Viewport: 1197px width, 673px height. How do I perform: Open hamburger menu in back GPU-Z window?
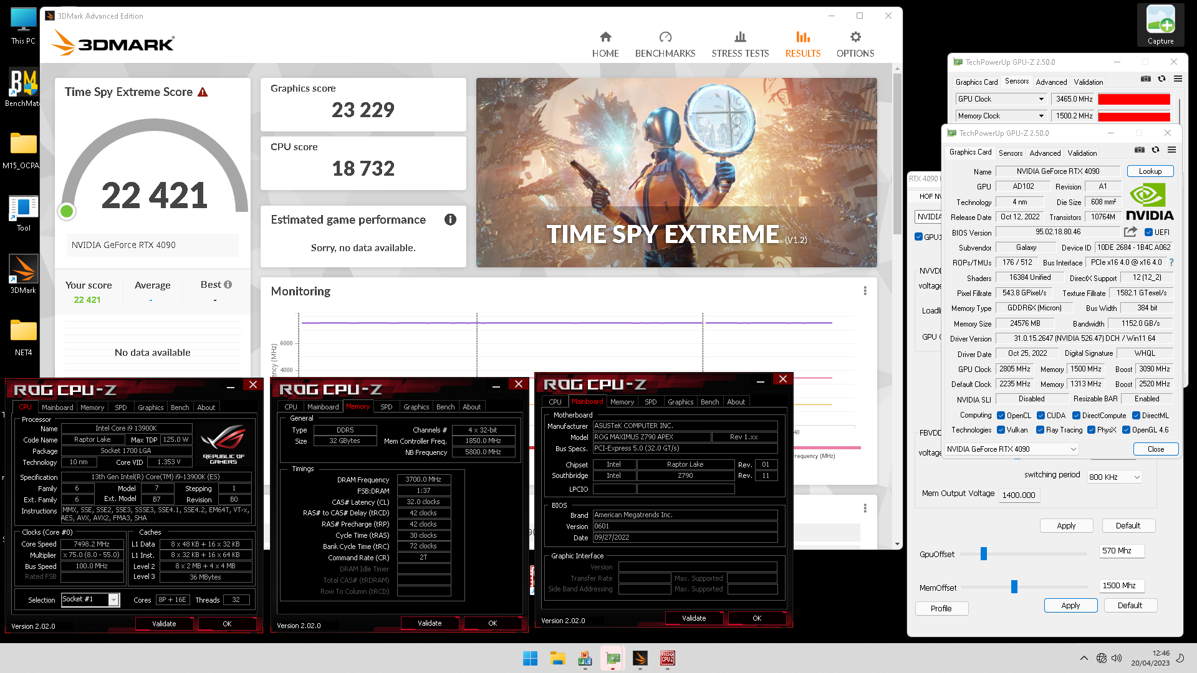pos(1178,79)
